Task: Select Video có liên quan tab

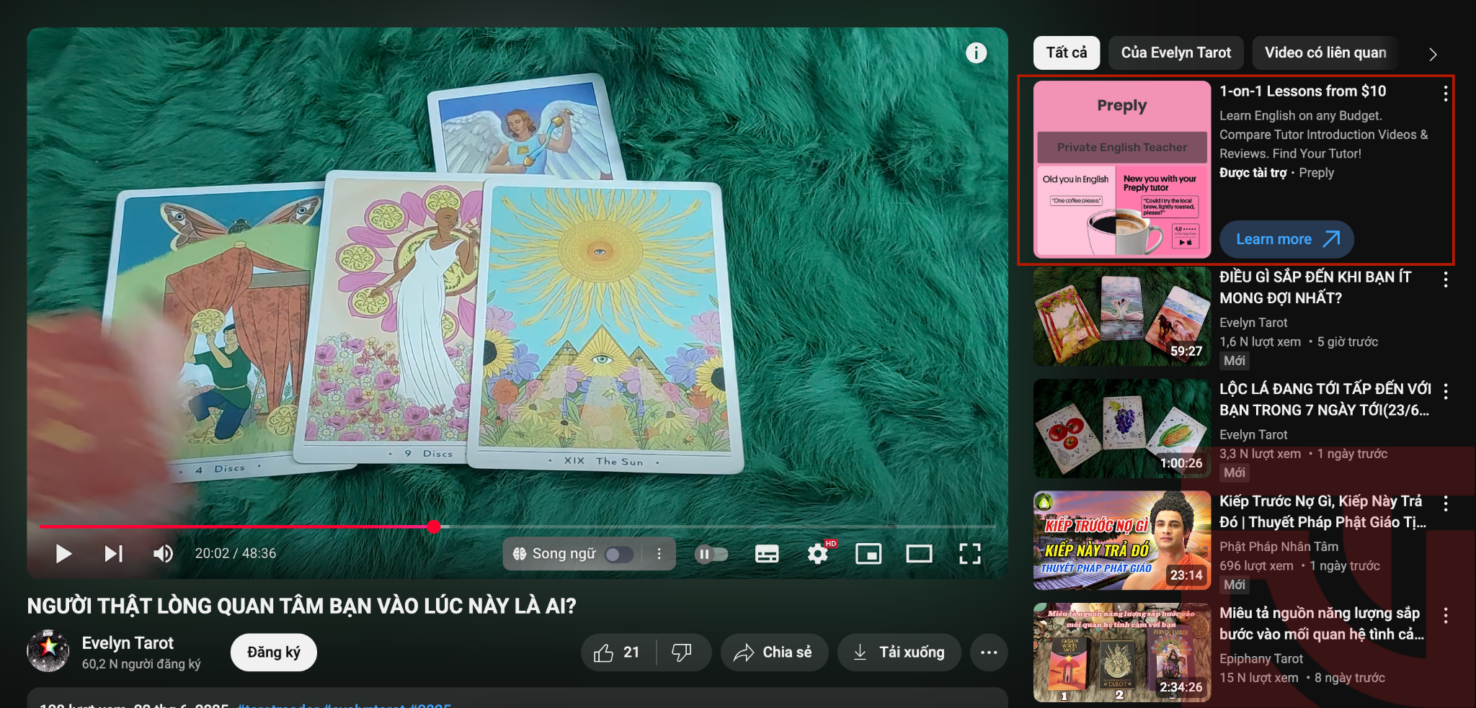Action: pyautogui.click(x=1325, y=53)
